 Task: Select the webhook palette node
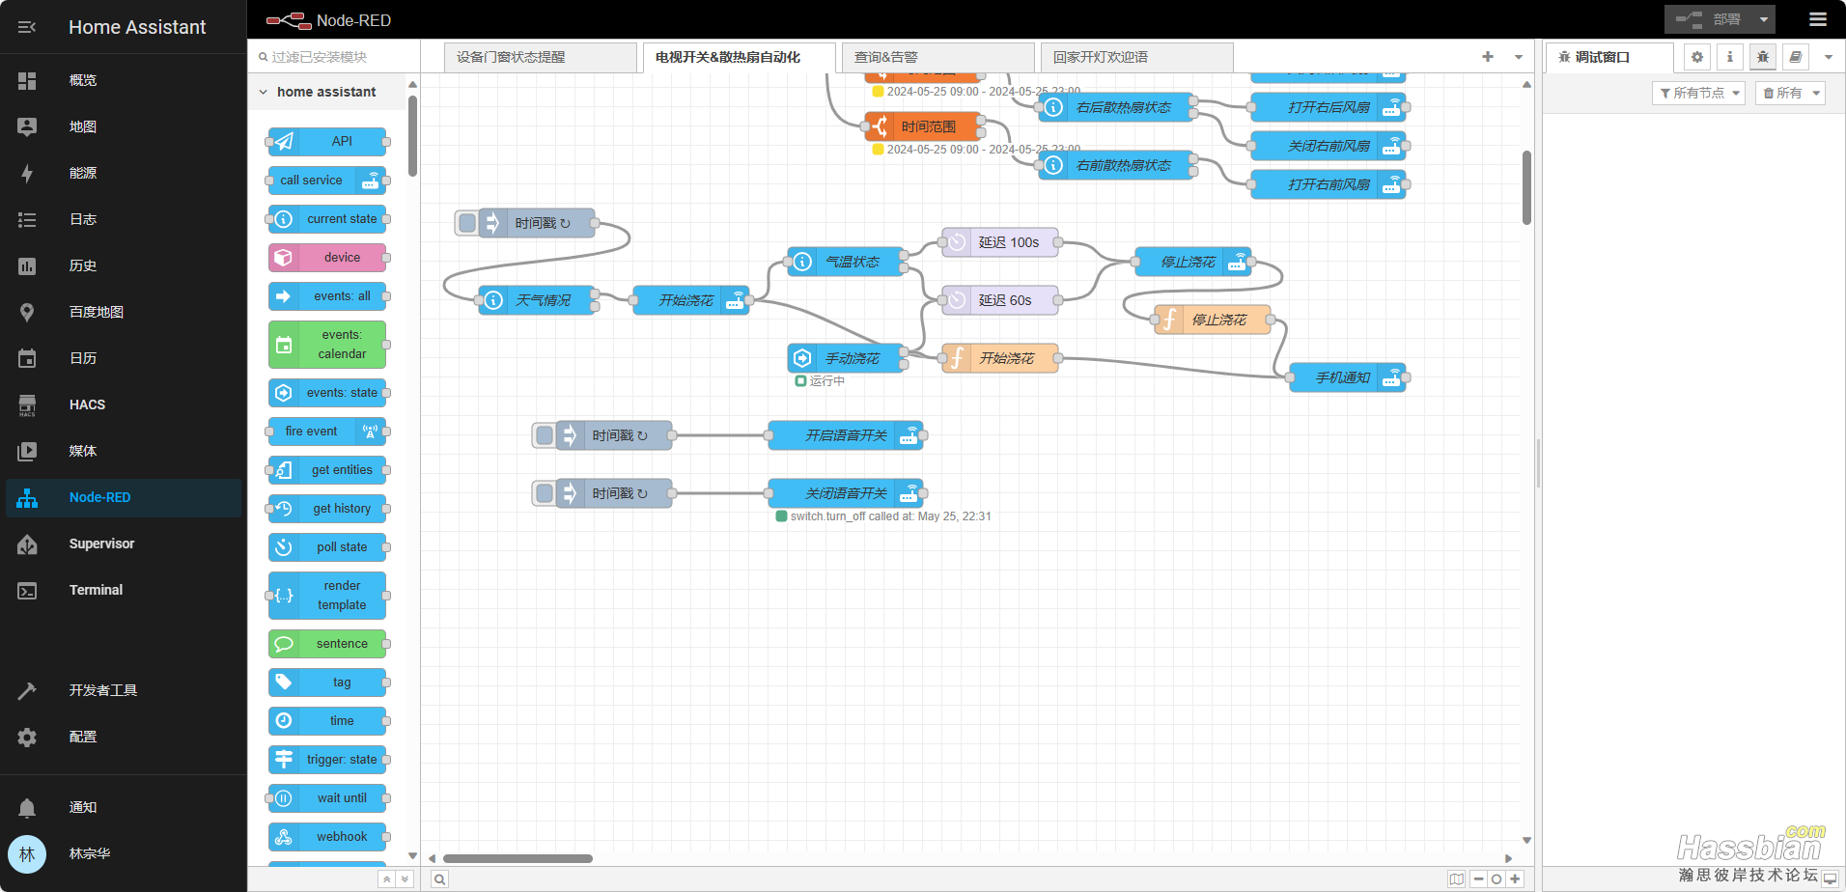[x=327, y=836]
